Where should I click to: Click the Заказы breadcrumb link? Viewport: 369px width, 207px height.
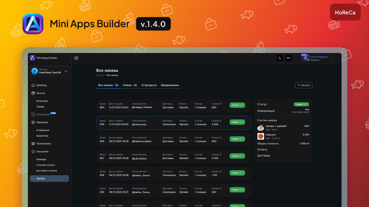point(100,75)
